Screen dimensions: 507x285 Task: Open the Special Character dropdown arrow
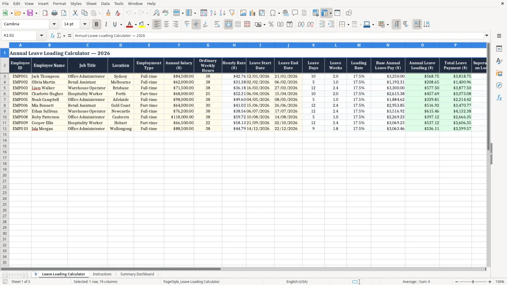point(279,13)
